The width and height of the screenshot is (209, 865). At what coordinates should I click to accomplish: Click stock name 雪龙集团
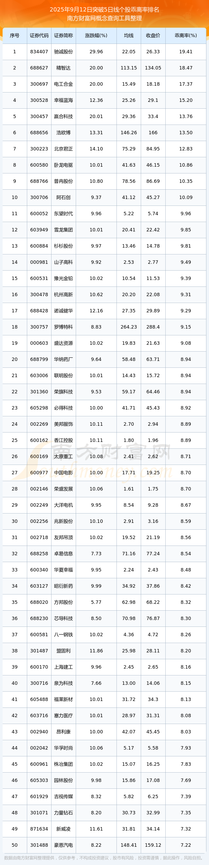(63, 230)
